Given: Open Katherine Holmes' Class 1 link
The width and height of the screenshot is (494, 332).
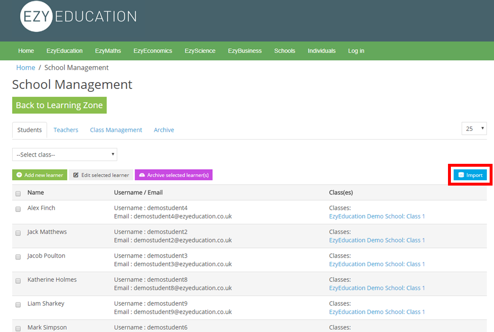Looking at the screenshot, I should pos(377,288).
